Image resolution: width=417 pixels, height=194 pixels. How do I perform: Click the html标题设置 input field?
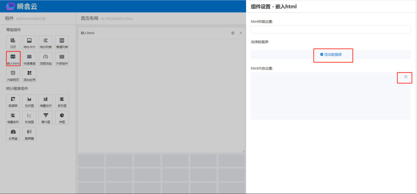330,30
